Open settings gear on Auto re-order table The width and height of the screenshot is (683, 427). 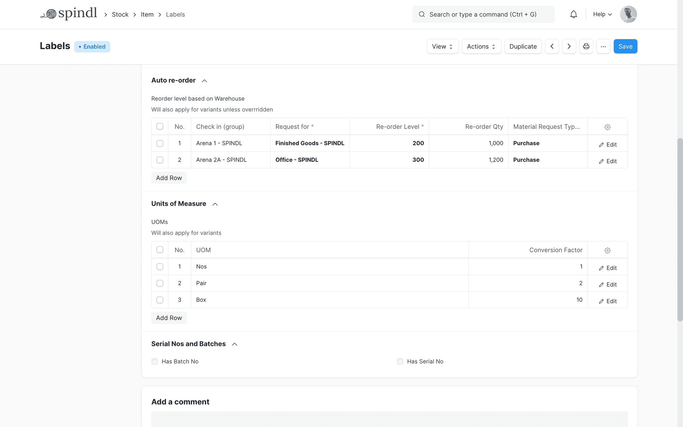(608, 127)
